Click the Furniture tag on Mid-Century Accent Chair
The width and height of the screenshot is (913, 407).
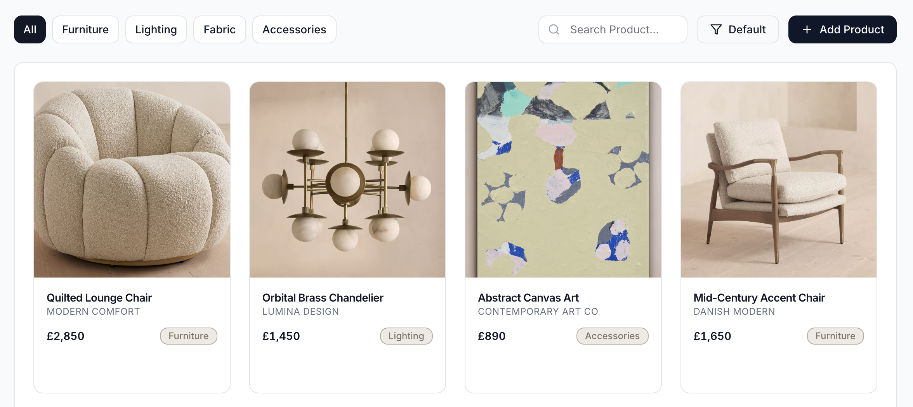(x=835, y=336)
